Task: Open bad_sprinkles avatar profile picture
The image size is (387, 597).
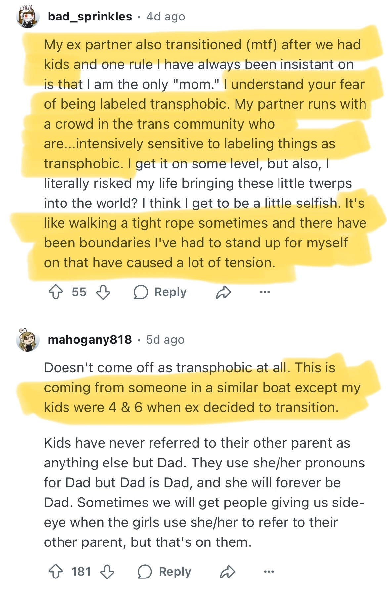Action: pyautogui.click(x=28, y=17)
